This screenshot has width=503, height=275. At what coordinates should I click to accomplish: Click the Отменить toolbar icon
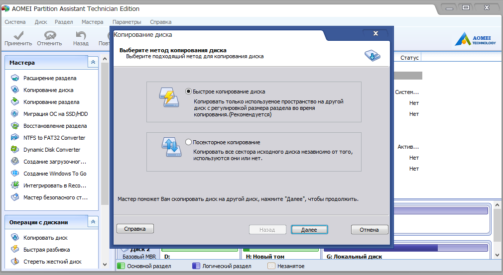(50, 35)
